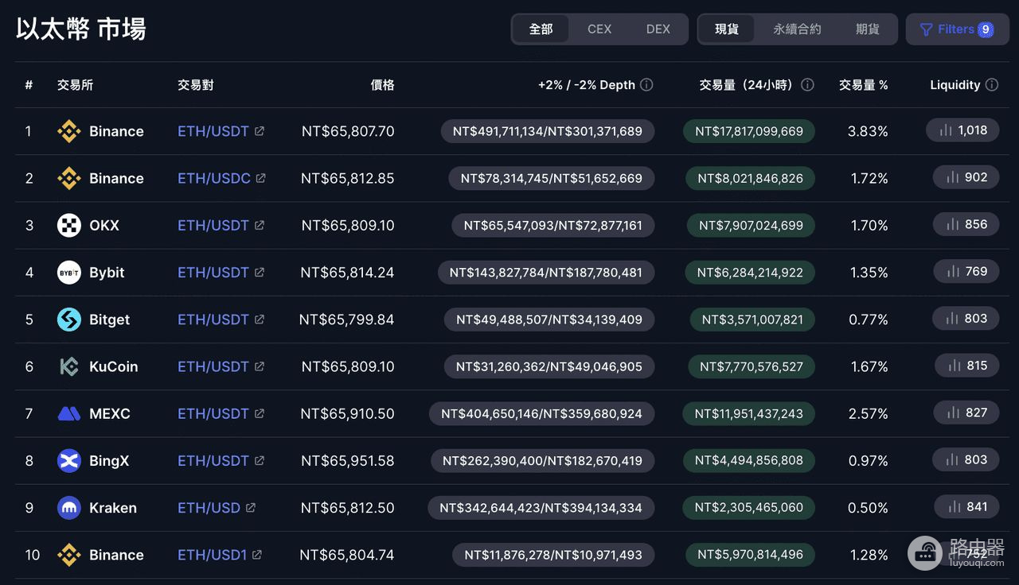The image size is (1019, 585).
Task: Open external link icon beside ETH/USD1
Action: (257, 555)
